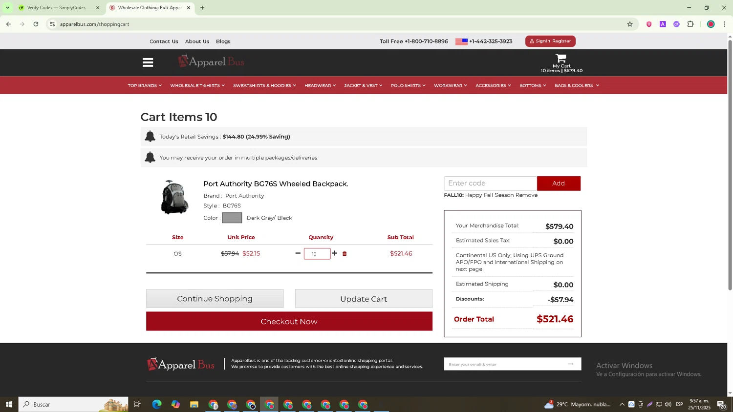Screen dimensions: 733x412
Task: Click Continue Shopping button
Action: click(215, 299)
